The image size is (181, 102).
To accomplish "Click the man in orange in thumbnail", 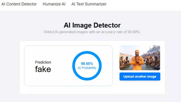I will click(137, 60).
